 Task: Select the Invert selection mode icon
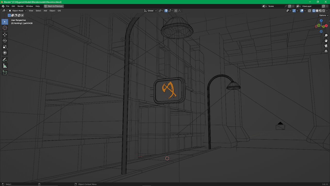point(19,15)
